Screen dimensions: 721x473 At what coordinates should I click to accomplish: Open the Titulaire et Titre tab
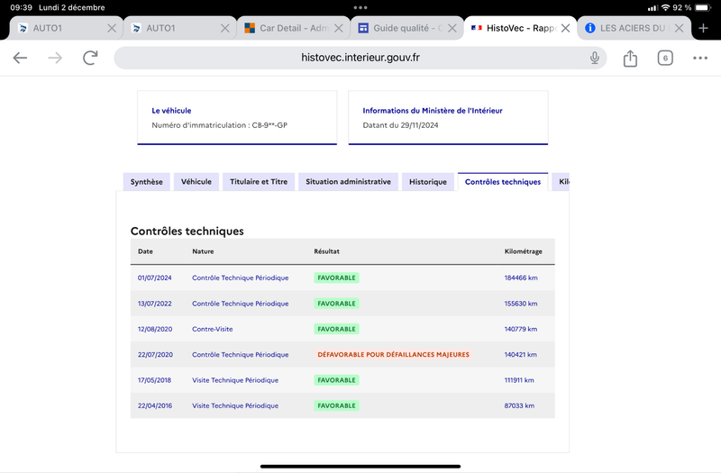tap(259, 182)
